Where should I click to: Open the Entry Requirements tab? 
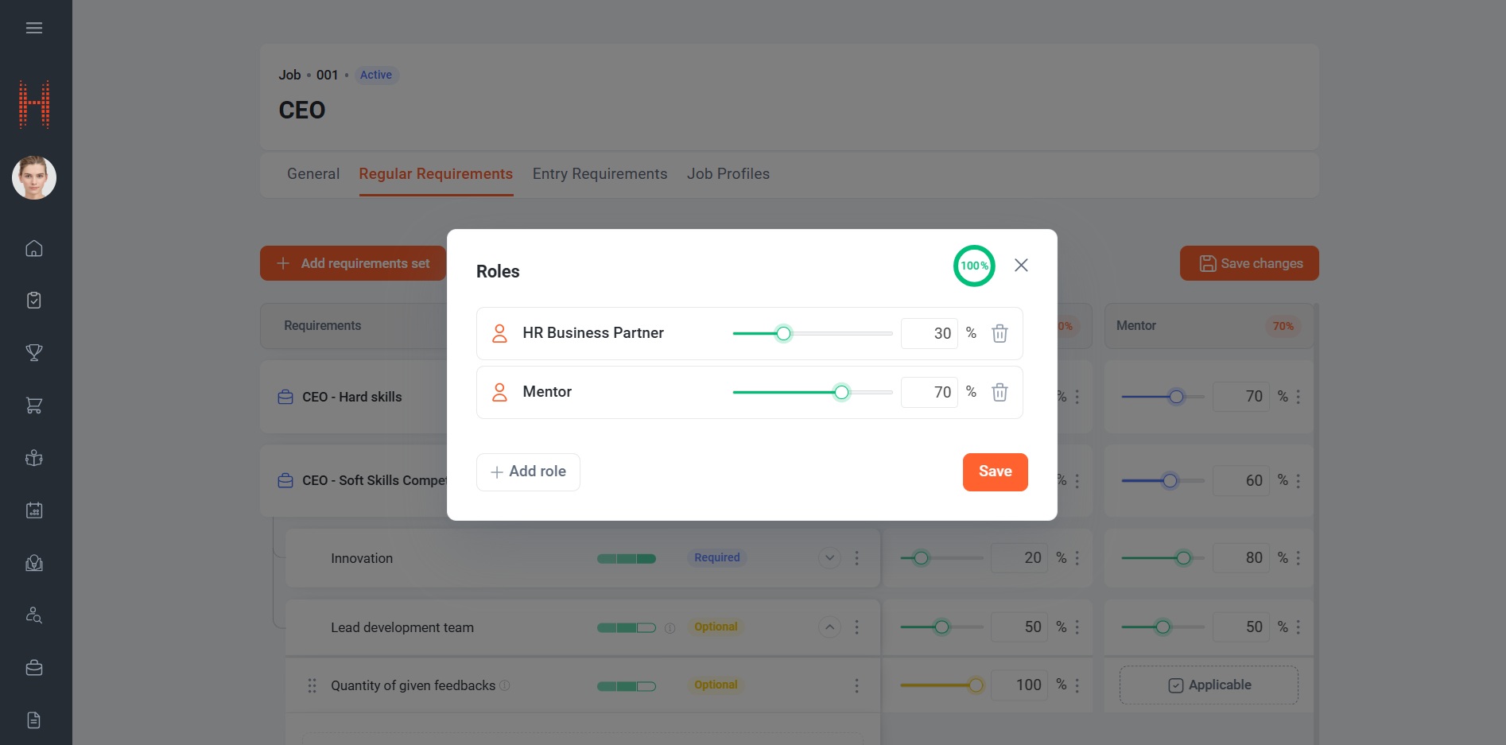[600, 173]
